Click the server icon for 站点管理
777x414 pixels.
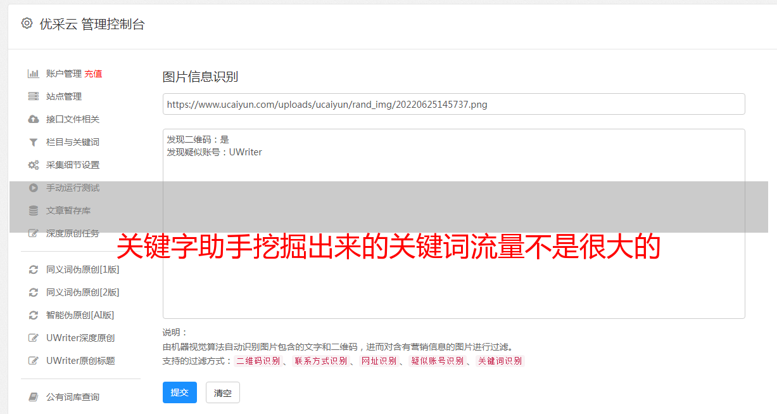click(x=34, y=96)
